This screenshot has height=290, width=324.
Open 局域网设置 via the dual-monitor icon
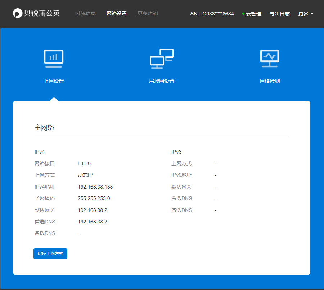pyautogui.click(x=161, y=58)
